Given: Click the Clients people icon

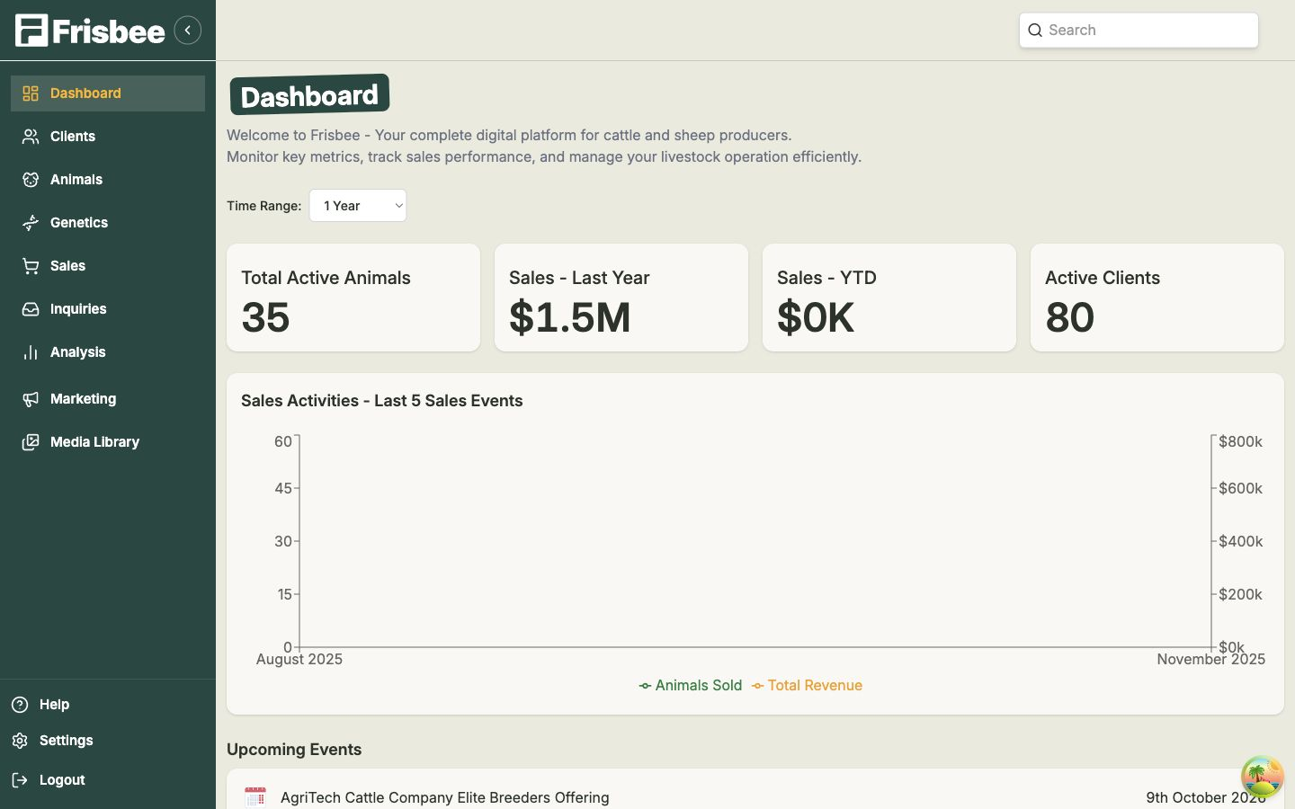Looking at the screenshot, I should pos(31,137).
